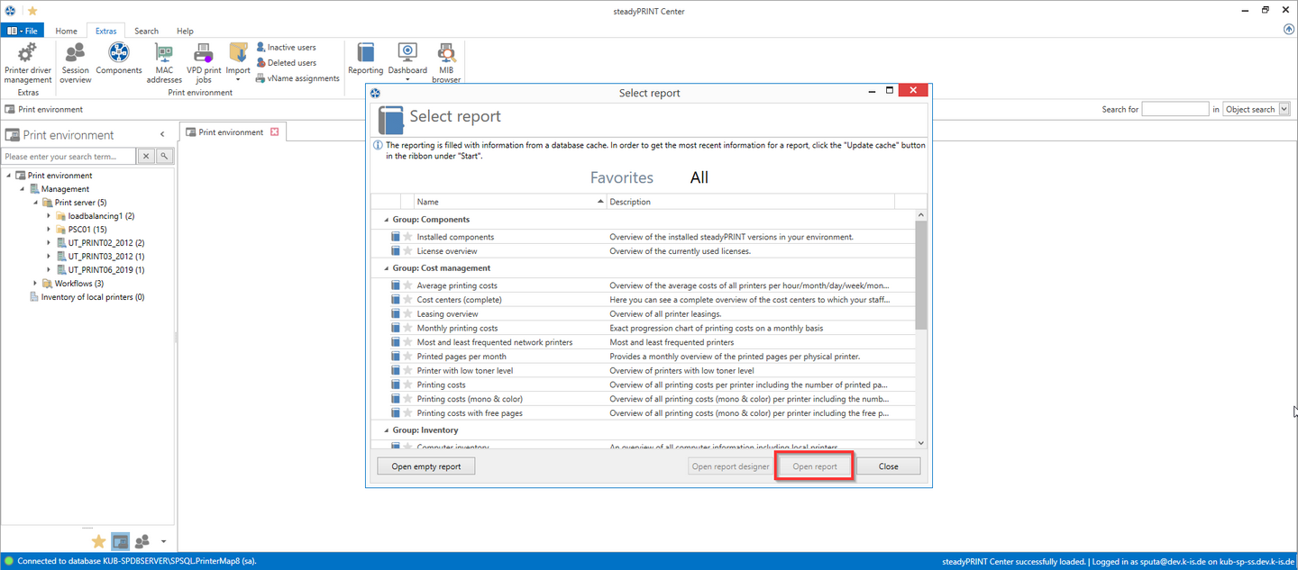
Task: Open vName assignments
Action: click(298, 78)
